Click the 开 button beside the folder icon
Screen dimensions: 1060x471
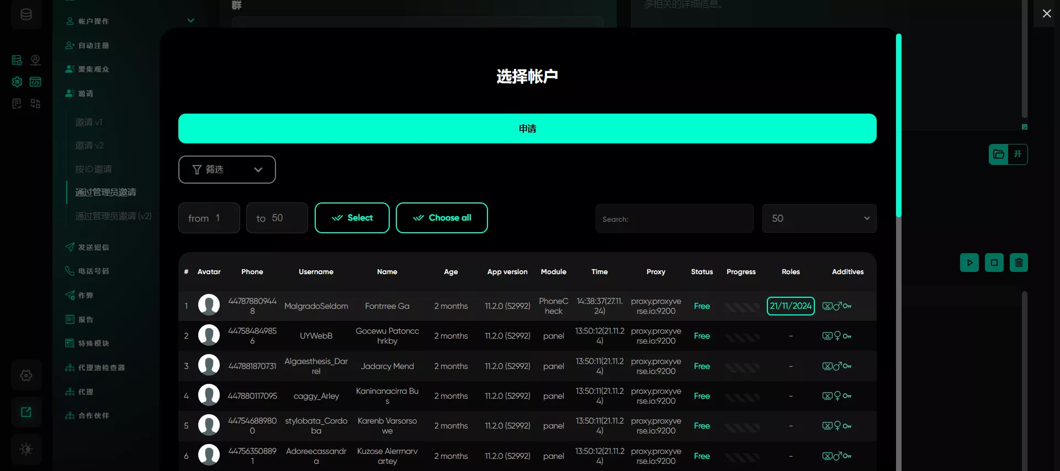(1017, 154)
